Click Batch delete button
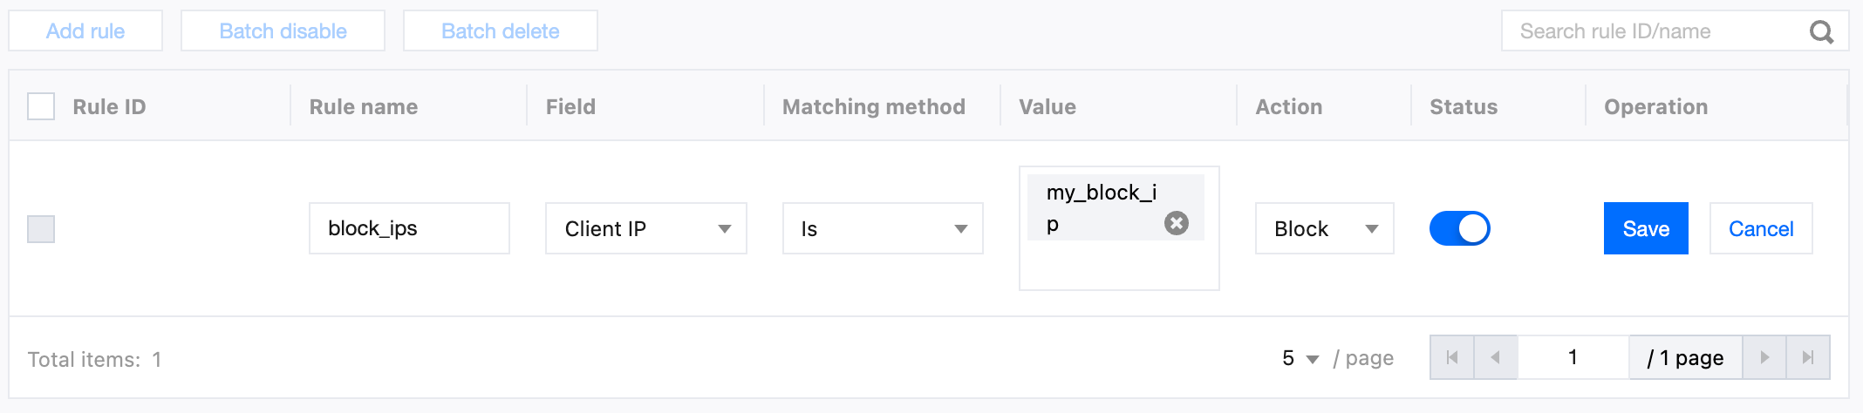The height and width of the screenshot is (413, 1863). [x=501, y=30]
